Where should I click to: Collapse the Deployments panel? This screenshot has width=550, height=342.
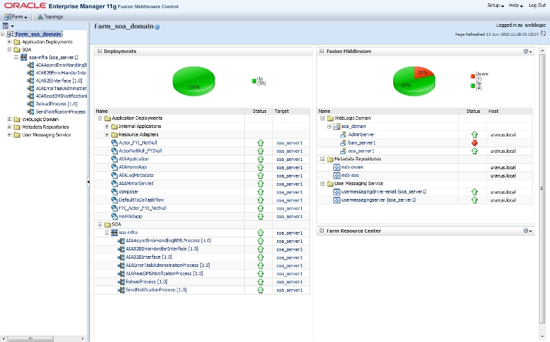(x=100, y=51)
